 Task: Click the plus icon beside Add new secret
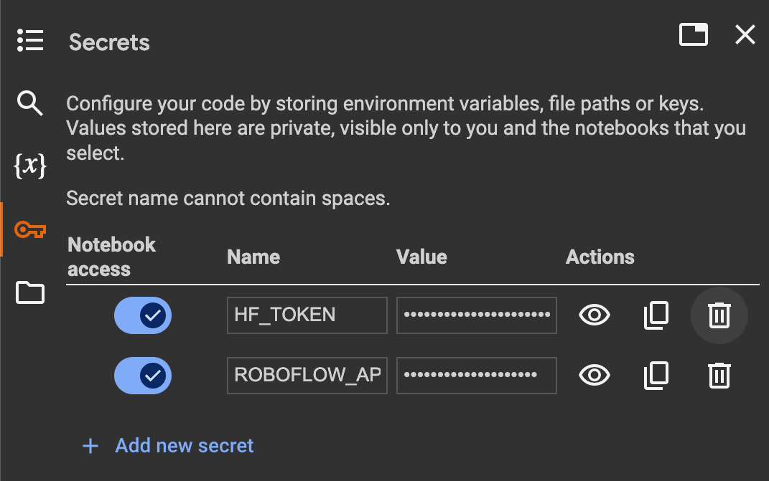point(89,446)
